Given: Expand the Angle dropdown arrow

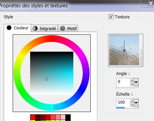Looking at the screenshot, I should pos(136,82).
